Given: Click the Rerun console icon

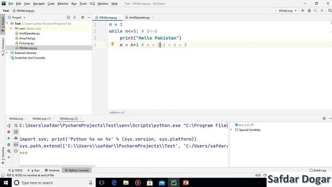Looking at the screenshot, I should pos(9,126).
